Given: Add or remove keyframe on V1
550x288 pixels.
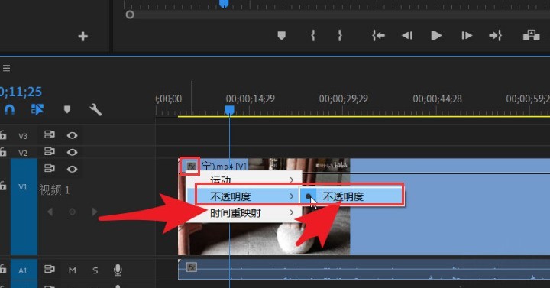Looking at the screenshot, I should tap(72, 212).
